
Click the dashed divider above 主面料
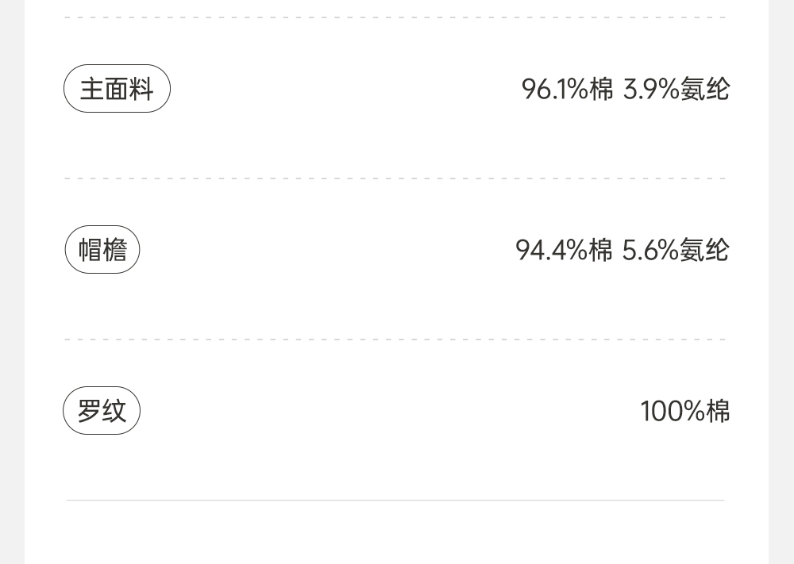point(395,17)
